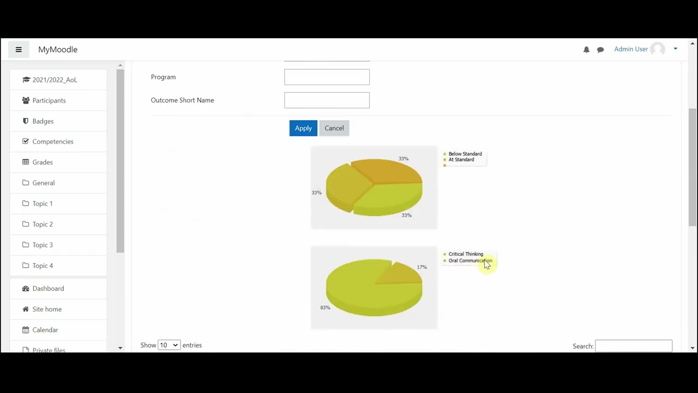
Task: Jump to Topic 3 section
Action: pyautogui.click(x=43, y=245)
